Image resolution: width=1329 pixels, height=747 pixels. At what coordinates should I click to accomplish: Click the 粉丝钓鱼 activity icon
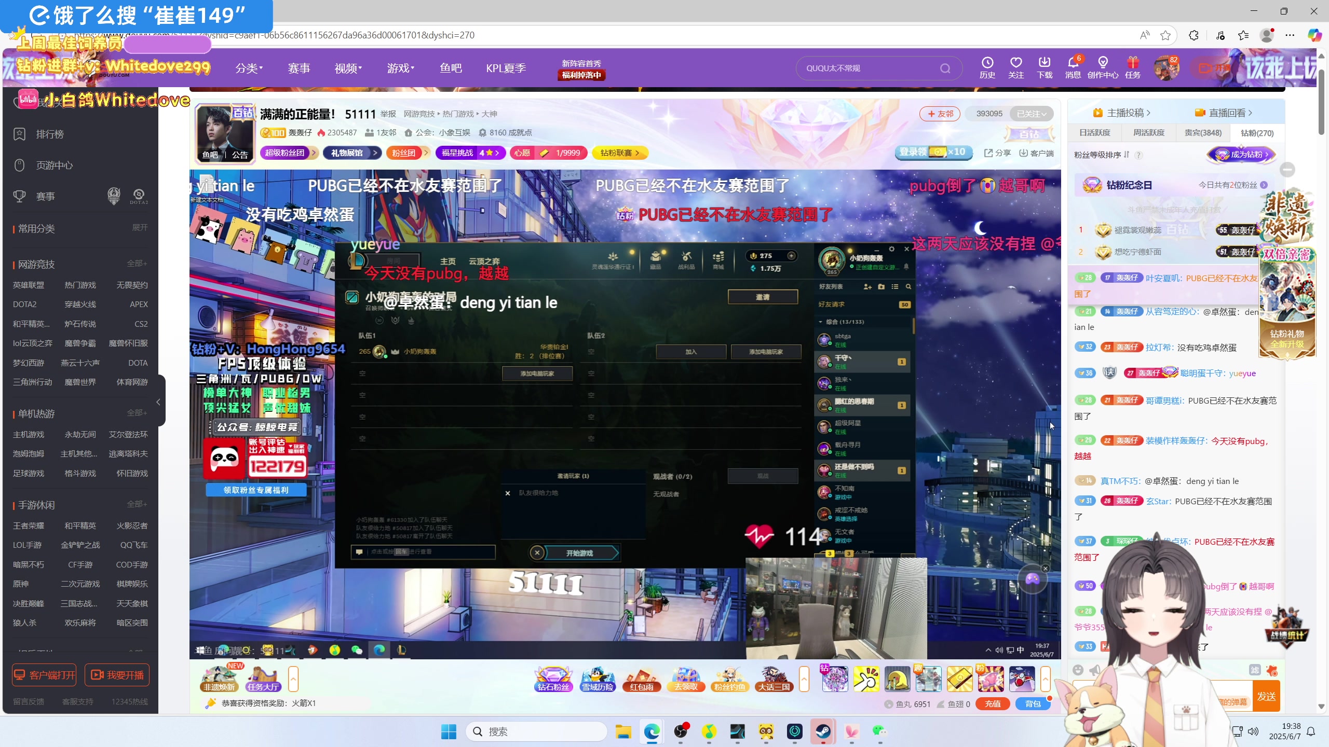730,679
